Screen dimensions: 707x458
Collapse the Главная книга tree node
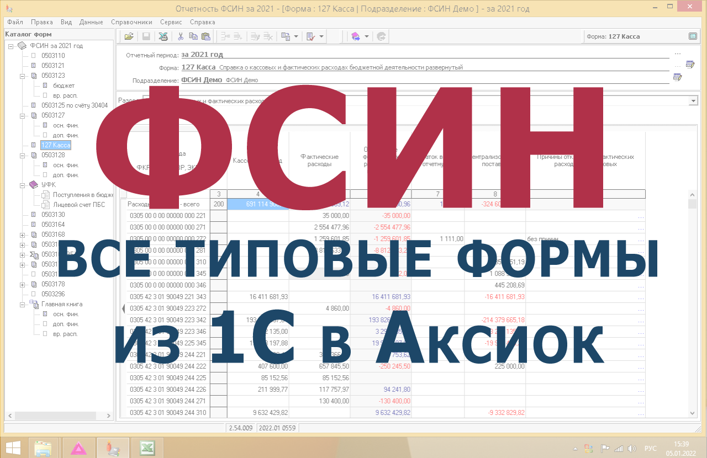pyautogui.click(x=22, y=304)
